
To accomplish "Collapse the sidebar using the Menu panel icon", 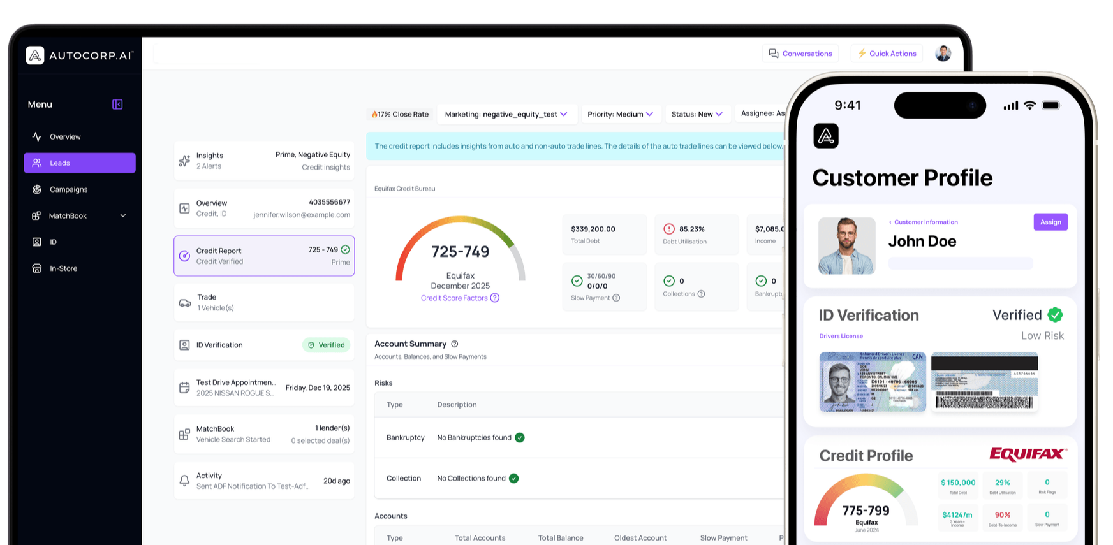I will (x=117, y=105).
